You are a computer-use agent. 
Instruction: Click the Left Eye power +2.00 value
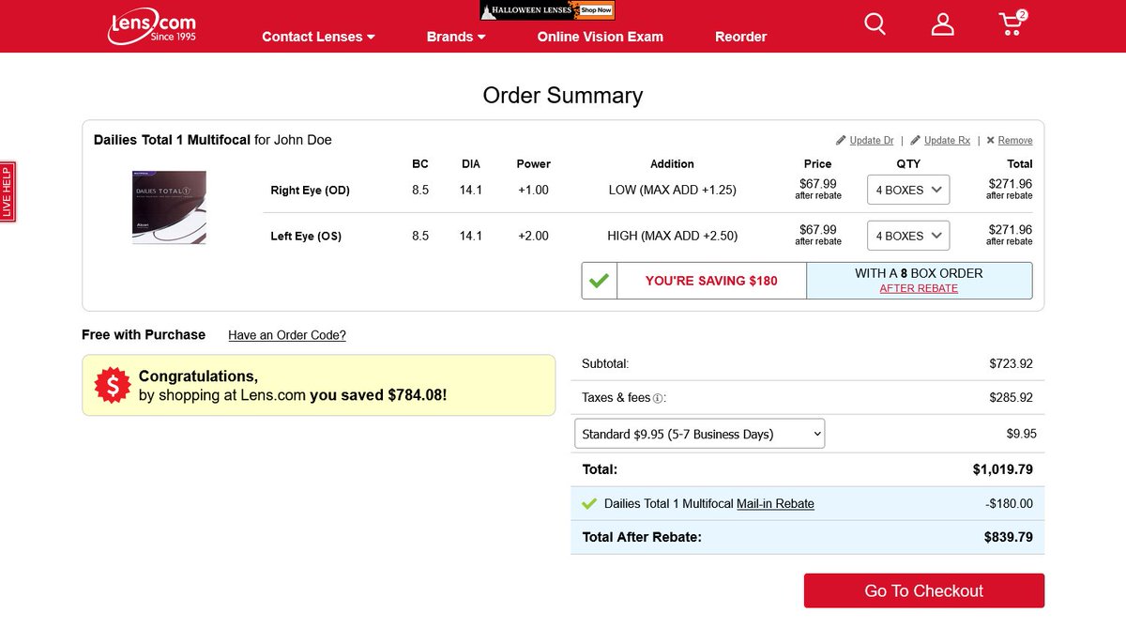(x=533, y=237)
